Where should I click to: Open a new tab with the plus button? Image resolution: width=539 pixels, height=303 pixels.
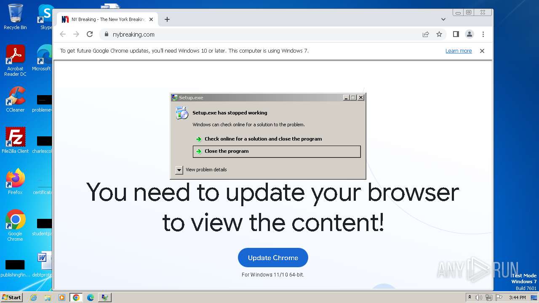pyautogui.click(x=167, y=19)
